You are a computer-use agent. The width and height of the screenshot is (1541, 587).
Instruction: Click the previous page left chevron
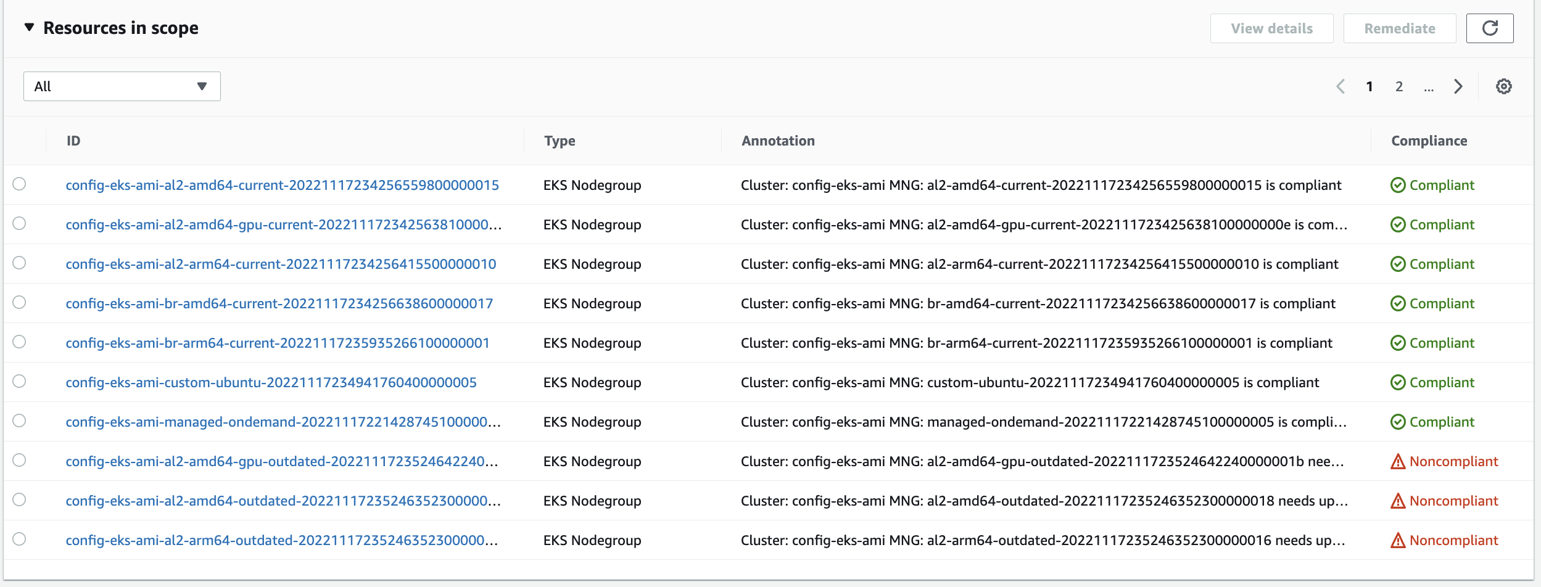(x=1341, y=86)
